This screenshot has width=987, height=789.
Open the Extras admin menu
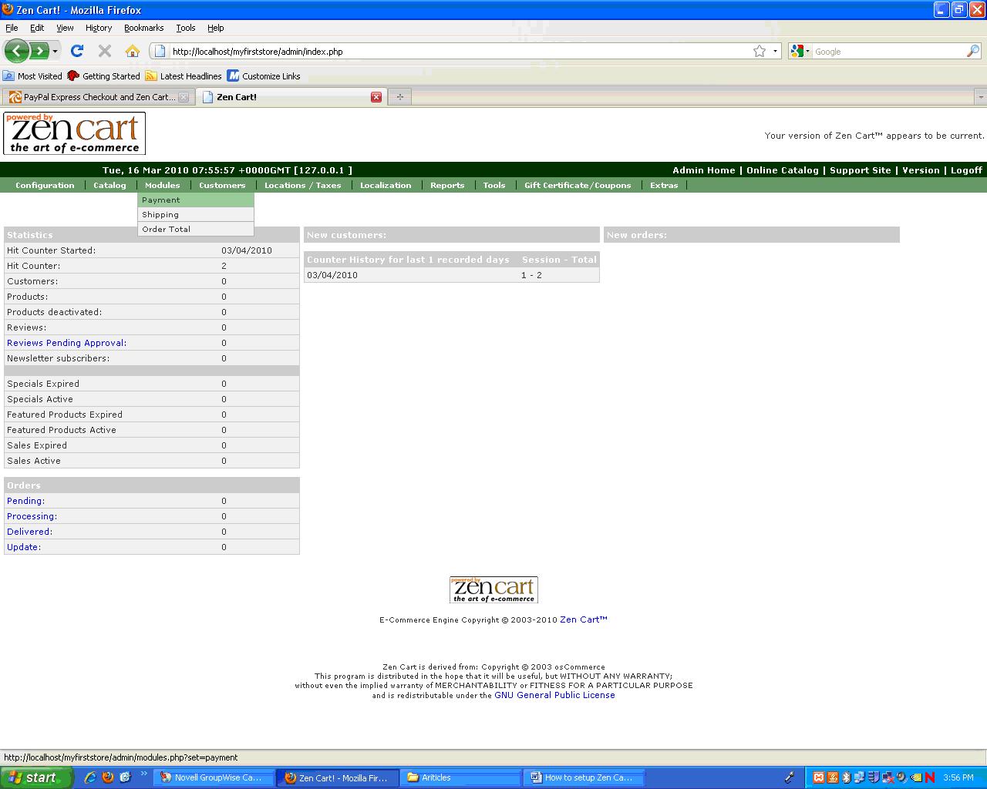point(664,186)
